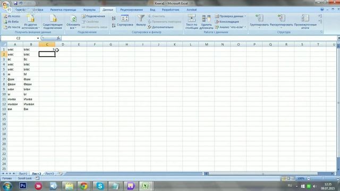Select cell B7 containing Фам
Image resolution: width=340 pixels, height=191 pixels.
point(31,79)
